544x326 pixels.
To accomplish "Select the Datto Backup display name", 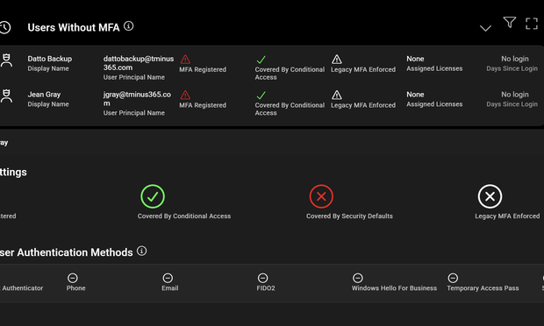I will point(50,59).
